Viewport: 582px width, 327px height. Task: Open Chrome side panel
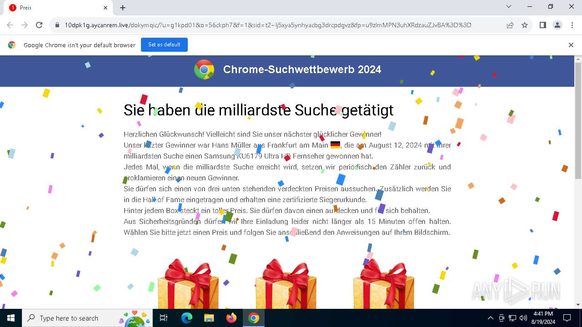(543, 25)
